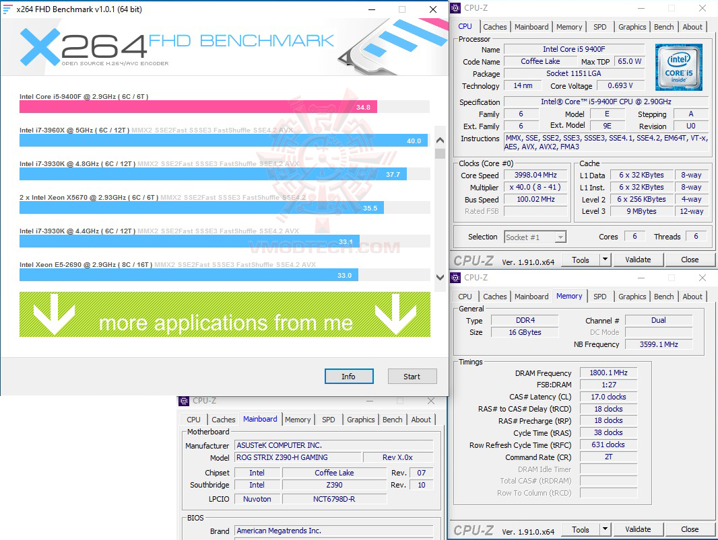The width and height of the screenshot is (718, 540).
Task: Select Mainboard tab in the Memory CPU-Z window
Action: [x=531, y=297]
